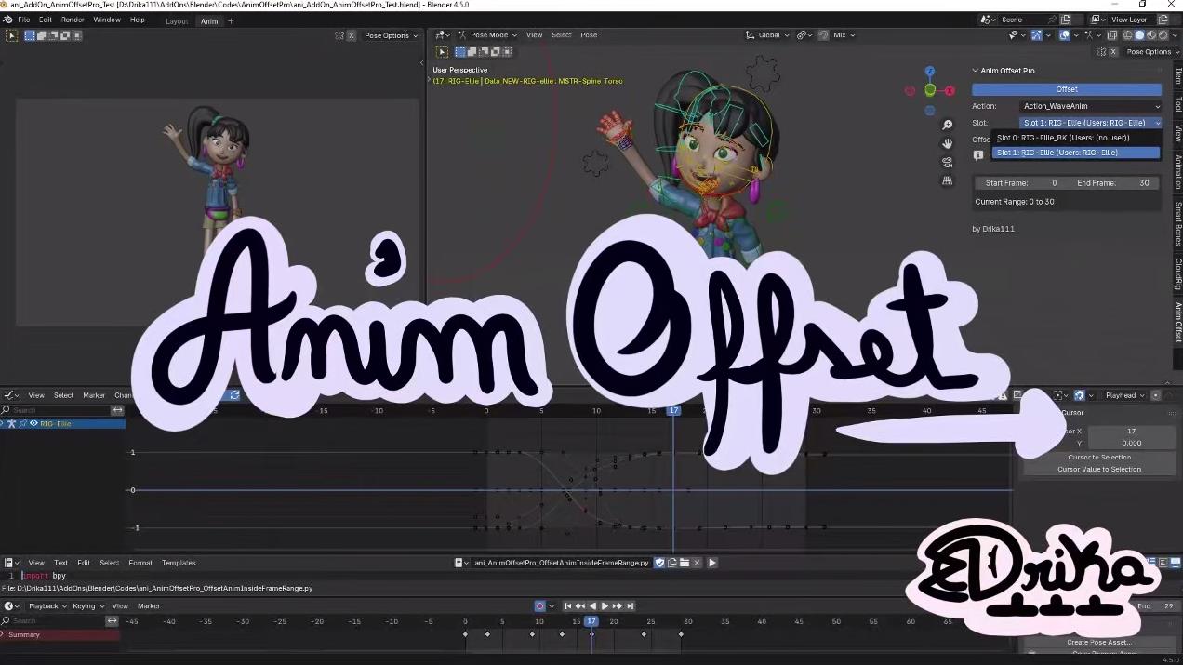Image resolution: width=1183 pixels, height=665 pixels.
Task: Open the File menu
Action: (24, 20)
